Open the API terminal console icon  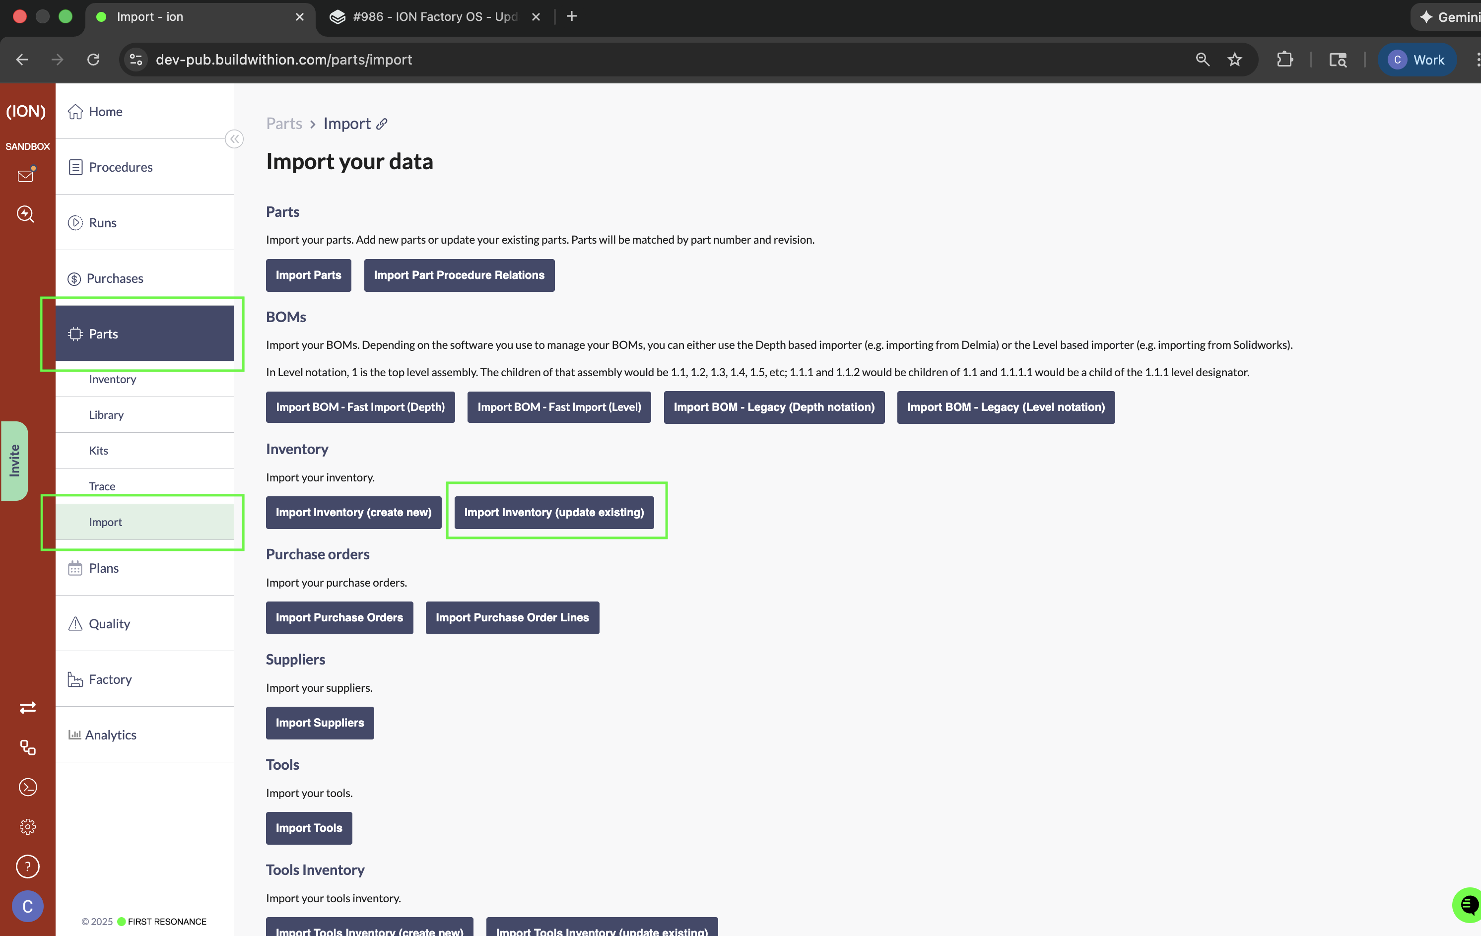(28, 787)
